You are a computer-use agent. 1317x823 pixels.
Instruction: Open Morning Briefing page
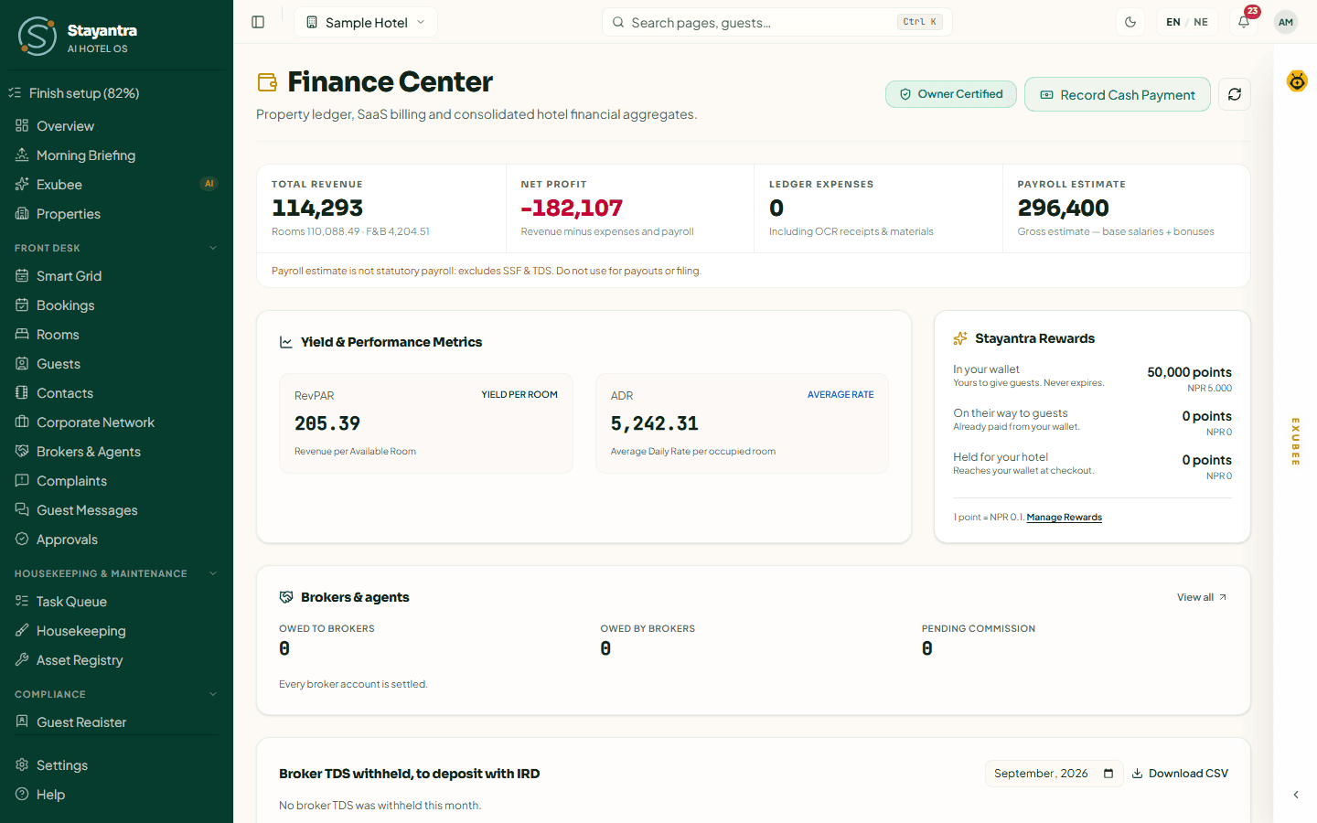coord(117,155)
